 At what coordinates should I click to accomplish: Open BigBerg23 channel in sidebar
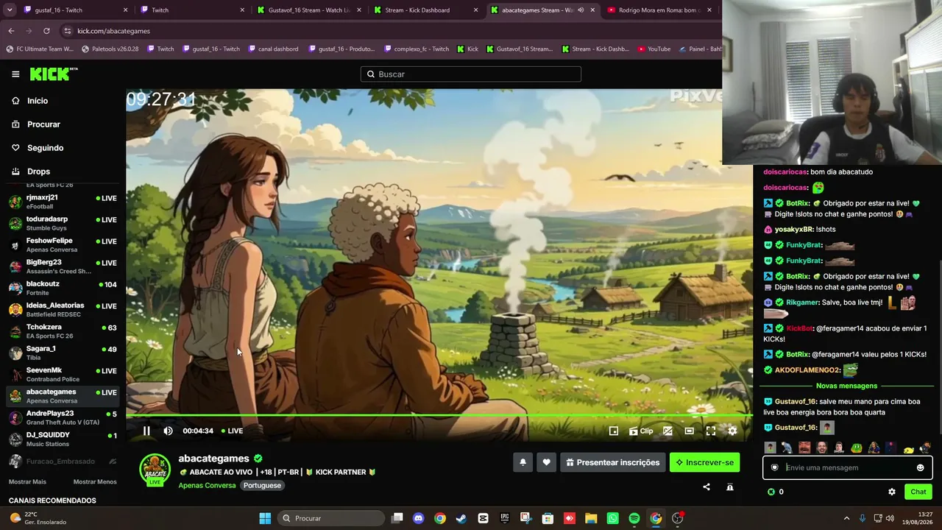(x=63, y=266)
